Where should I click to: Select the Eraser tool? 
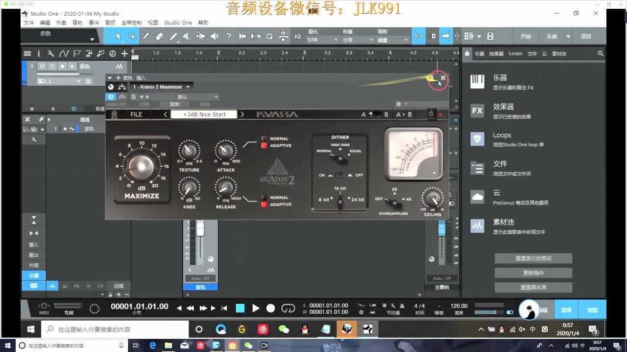[x=159, y=36]
